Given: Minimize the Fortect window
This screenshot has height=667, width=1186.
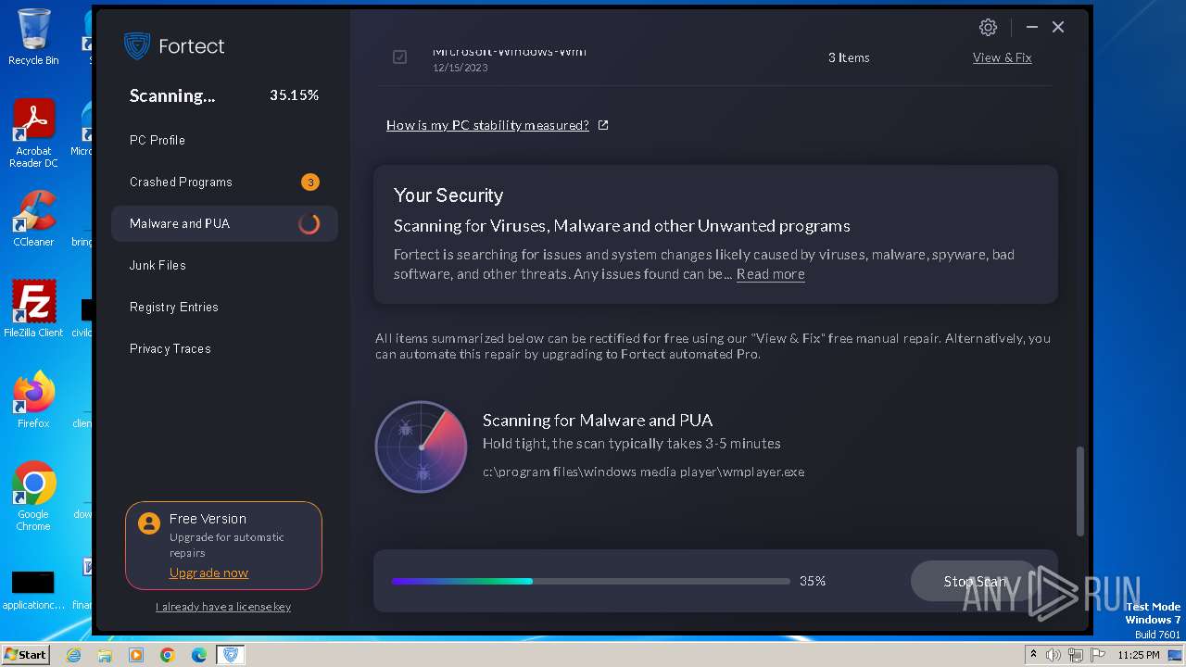Looking at the screenshot, I should (1031, 28).
